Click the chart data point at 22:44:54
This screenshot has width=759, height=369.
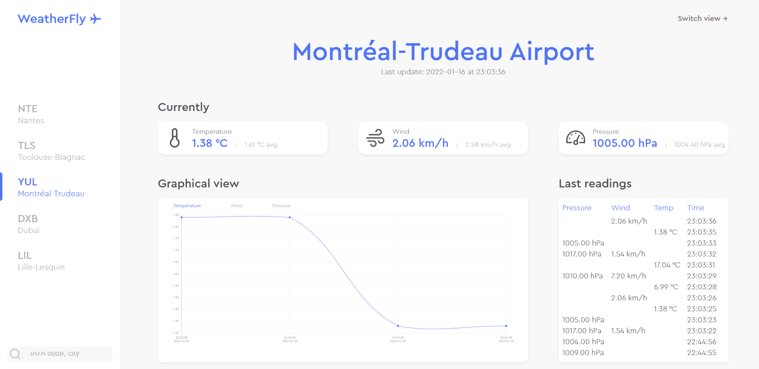290,218
